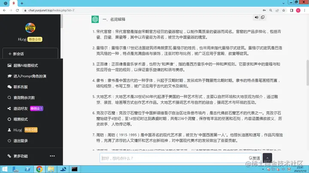The height and width of the screenshot is (173, 309).
Task: Open Chrome from the taskbar
Action: click(x=39, y=169)
